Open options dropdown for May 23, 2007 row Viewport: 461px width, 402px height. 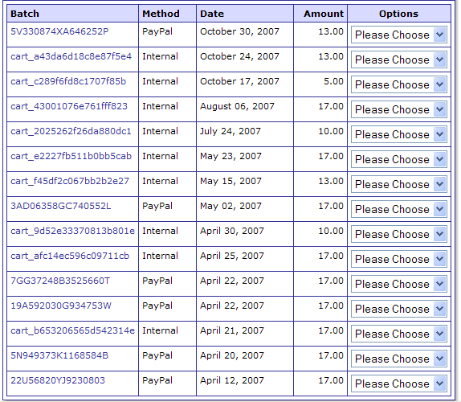coord(399,159)
